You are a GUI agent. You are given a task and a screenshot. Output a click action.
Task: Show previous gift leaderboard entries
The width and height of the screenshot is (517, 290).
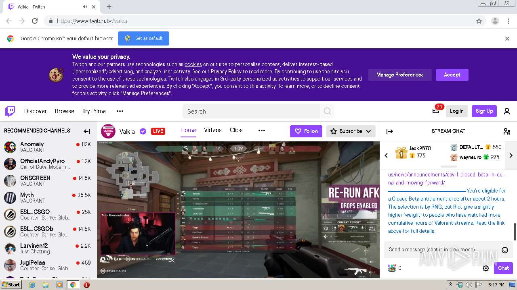tap(386, 155)
